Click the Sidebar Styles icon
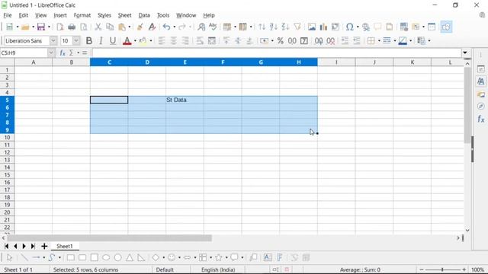This screenshot has height=274, width=488. click(481, 81)
